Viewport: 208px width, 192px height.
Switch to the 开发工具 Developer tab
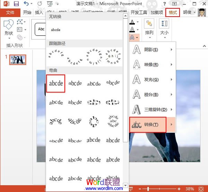[x=139, y=12]
